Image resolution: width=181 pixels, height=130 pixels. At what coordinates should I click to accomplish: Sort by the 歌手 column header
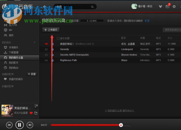point(123,38)
